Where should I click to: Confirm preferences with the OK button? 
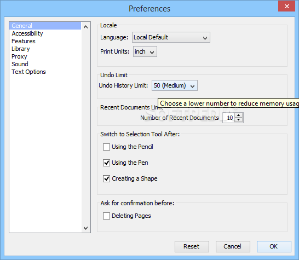pos(274,246)
